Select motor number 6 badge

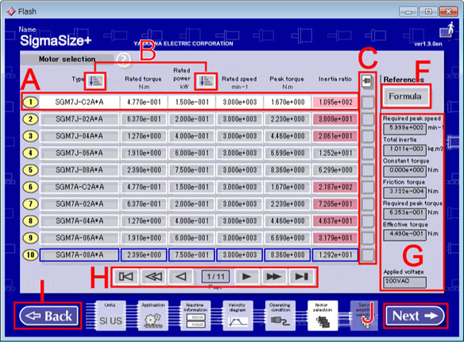coord(31,187)
